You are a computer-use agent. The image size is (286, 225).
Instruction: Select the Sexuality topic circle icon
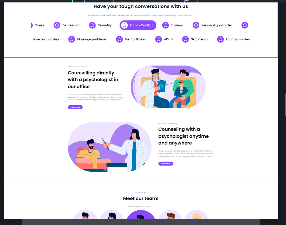pos(92,25)
